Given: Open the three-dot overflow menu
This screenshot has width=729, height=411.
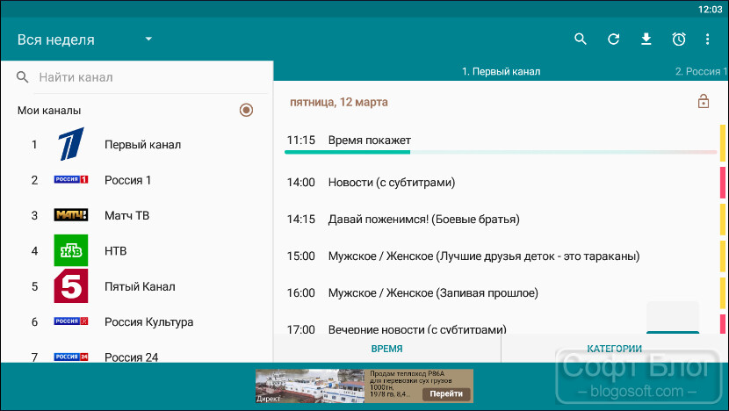Looking at the screenshot, I should pos(707,39).
